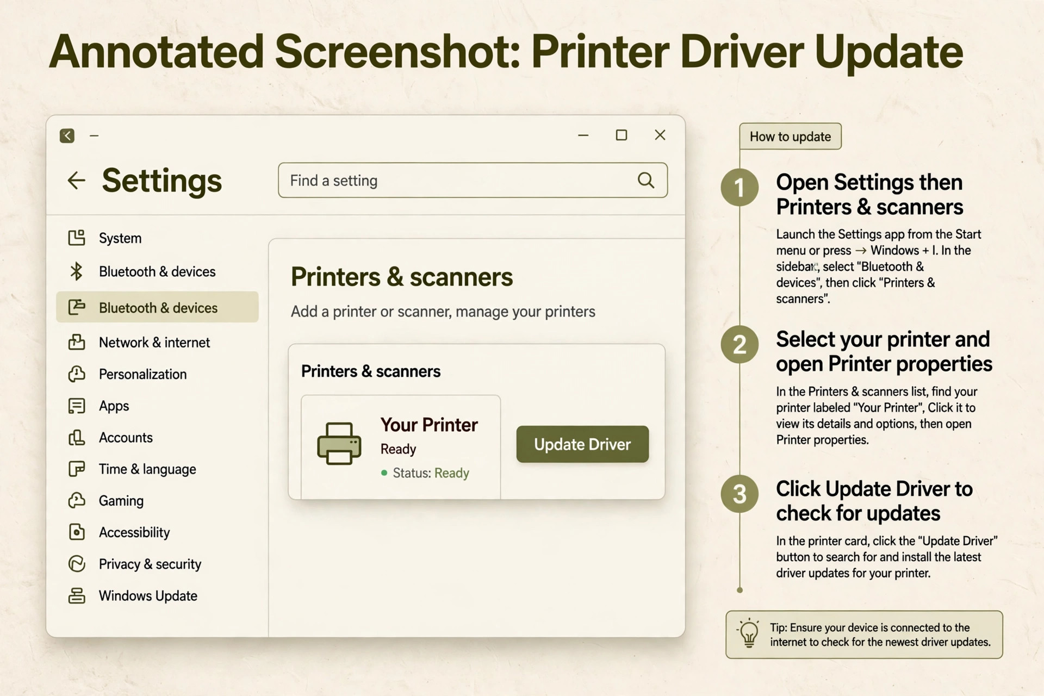Open Gaming settings label
1044x696 pixels.
point(121,501)
